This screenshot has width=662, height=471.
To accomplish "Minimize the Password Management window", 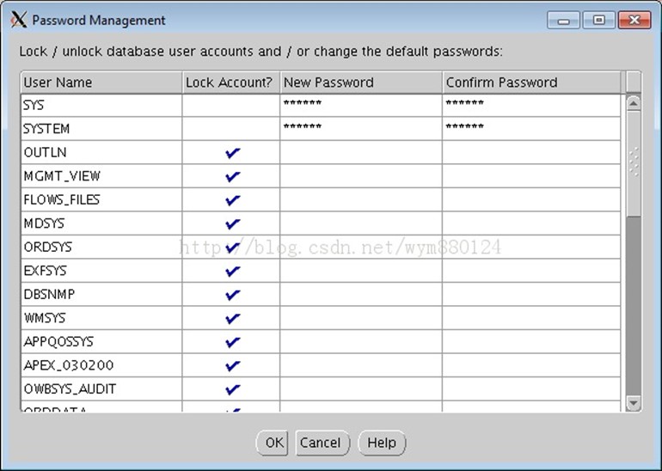I will (x=563, y=20).
